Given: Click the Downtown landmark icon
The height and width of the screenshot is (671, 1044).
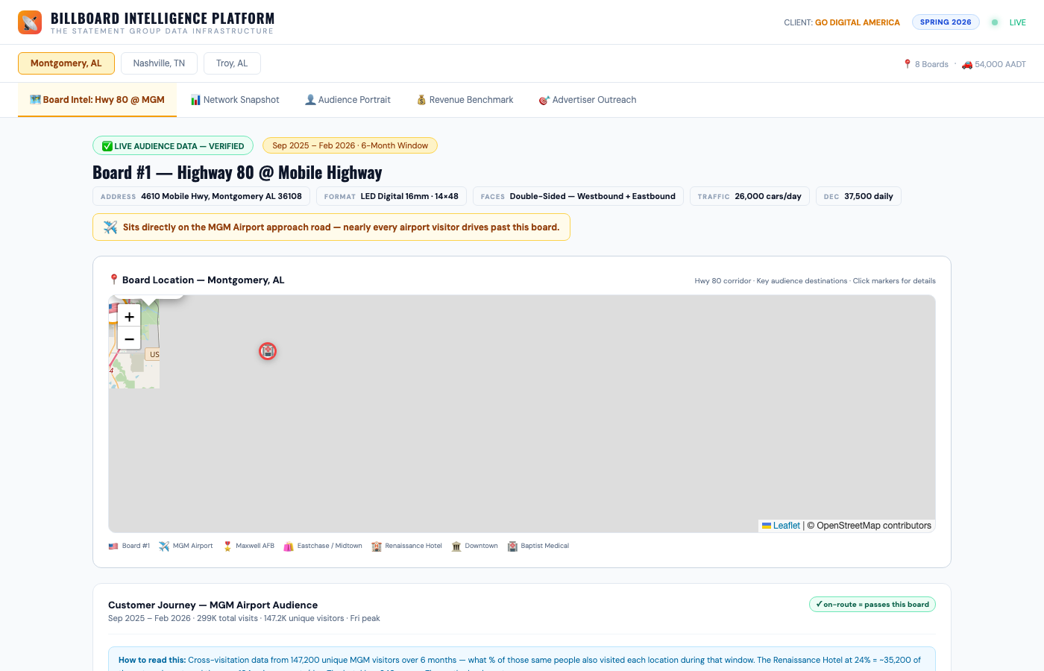Looking at the screenshot, I should tap(456, 545).
